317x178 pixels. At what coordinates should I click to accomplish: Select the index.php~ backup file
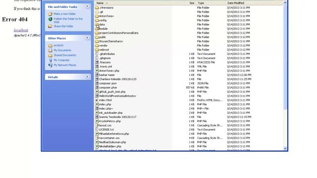click(106, 109)
